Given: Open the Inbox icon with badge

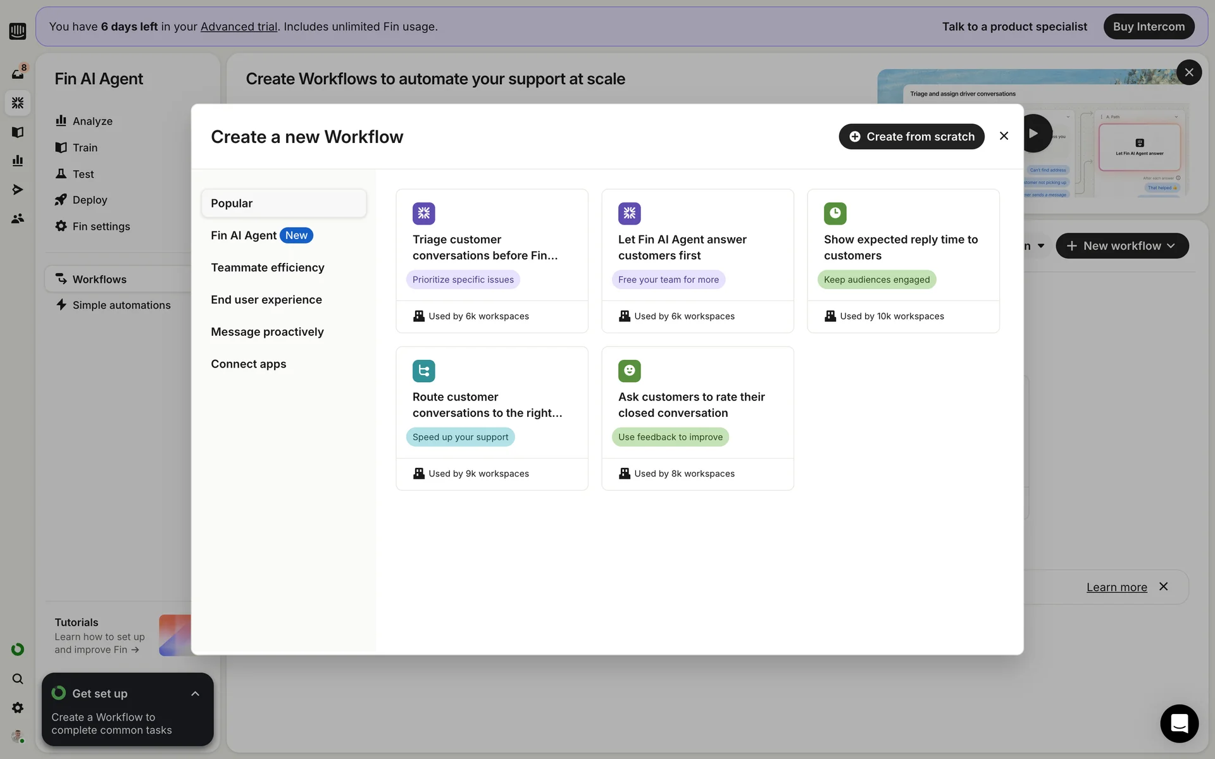Looking at the screenshot, I should (18, 73).
